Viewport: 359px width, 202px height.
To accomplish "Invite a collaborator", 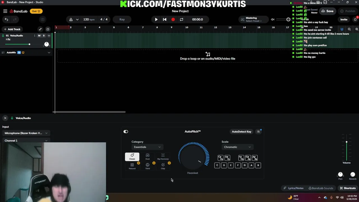I will click(344, 19).
